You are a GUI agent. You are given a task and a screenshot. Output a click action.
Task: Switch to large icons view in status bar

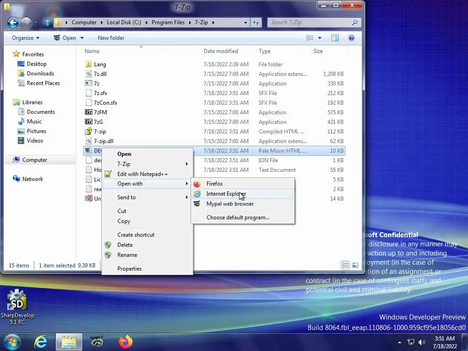point(355,265)
